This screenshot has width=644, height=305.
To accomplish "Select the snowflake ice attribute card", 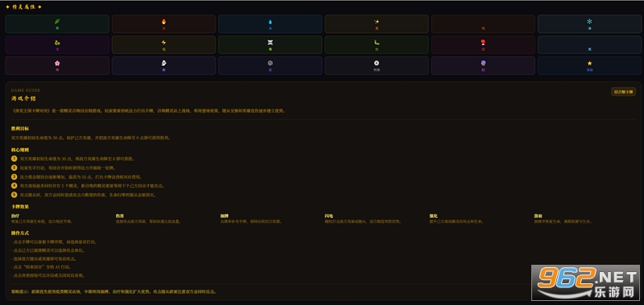I will coord(589,24).
